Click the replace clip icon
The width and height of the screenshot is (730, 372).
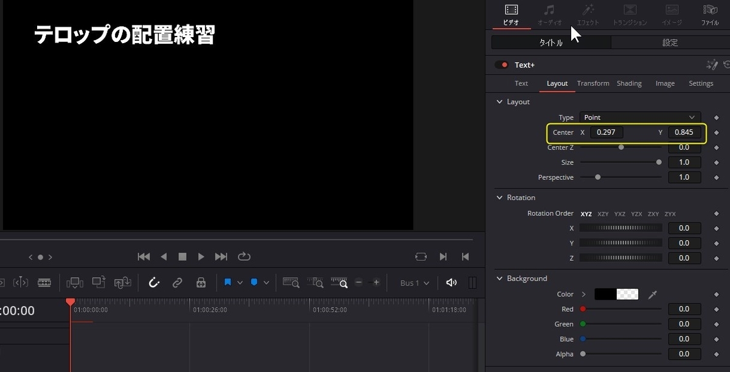click(x=123, y=283)
